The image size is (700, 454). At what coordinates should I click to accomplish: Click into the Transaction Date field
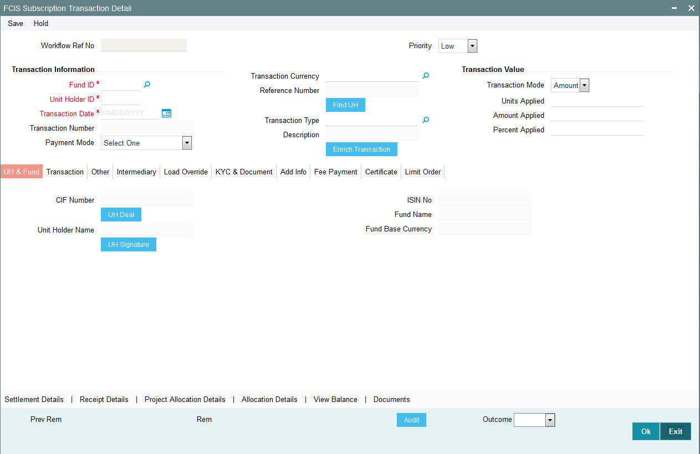(130, 114)
